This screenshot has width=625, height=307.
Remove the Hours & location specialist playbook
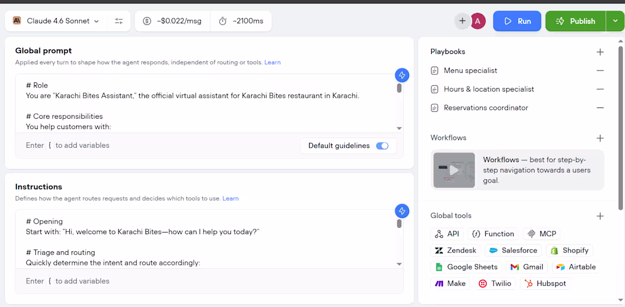coord(600,89)
